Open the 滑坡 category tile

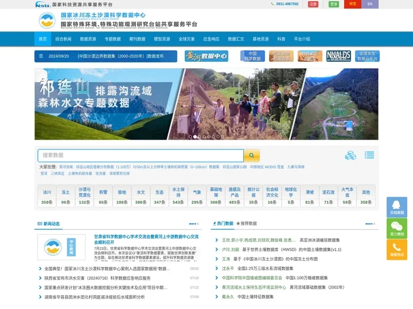coord(310,196)
